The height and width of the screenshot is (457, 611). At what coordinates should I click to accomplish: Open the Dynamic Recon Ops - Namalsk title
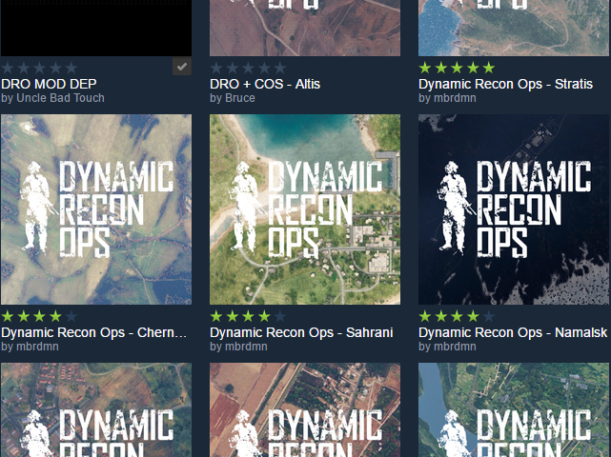tap(513, 332)
